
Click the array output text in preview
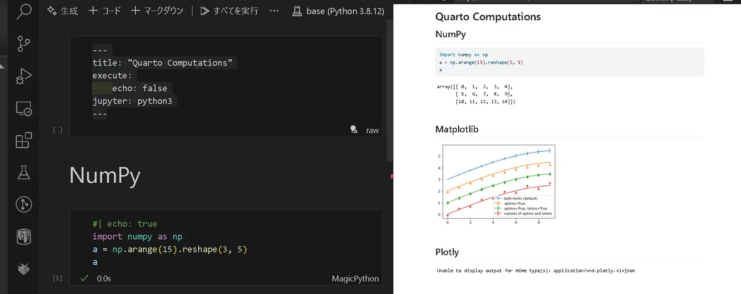tap(475, 94)
